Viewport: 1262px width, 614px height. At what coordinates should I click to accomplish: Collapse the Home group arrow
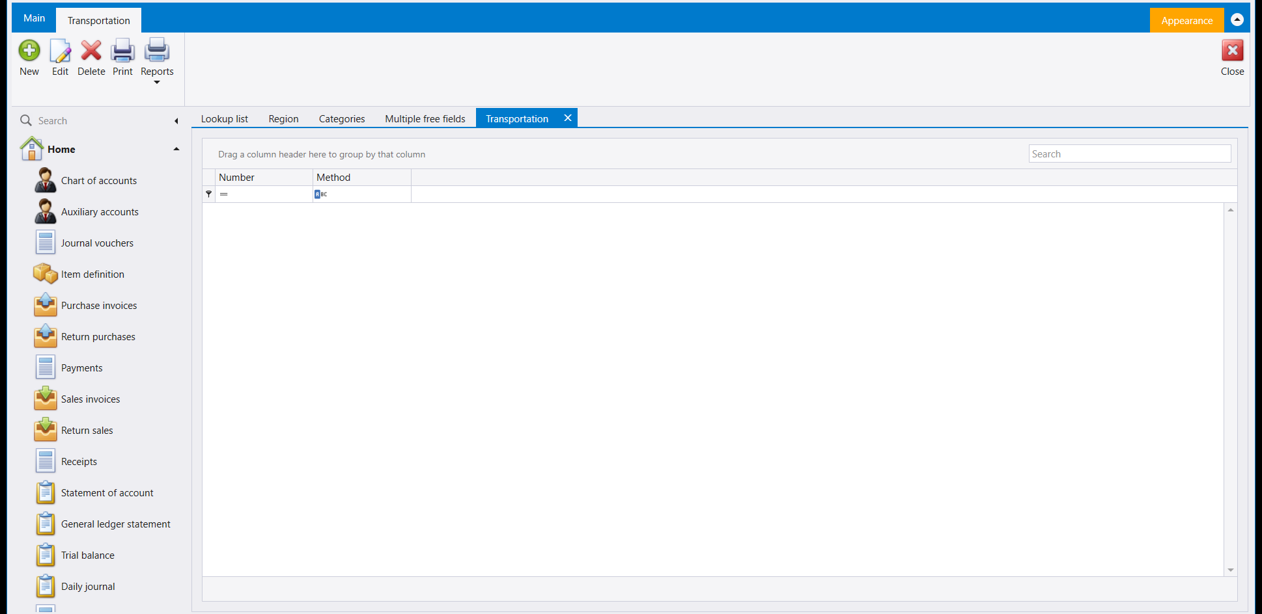pos(176,149)
